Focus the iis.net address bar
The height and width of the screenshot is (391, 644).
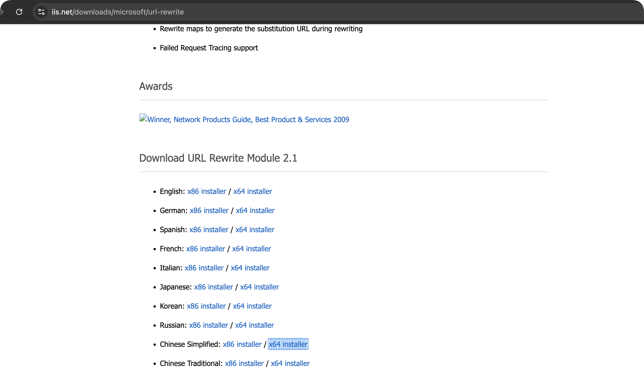point(118,12)
